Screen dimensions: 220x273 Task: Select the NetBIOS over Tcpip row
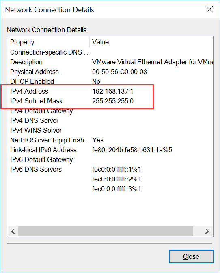tap(110, 140)
